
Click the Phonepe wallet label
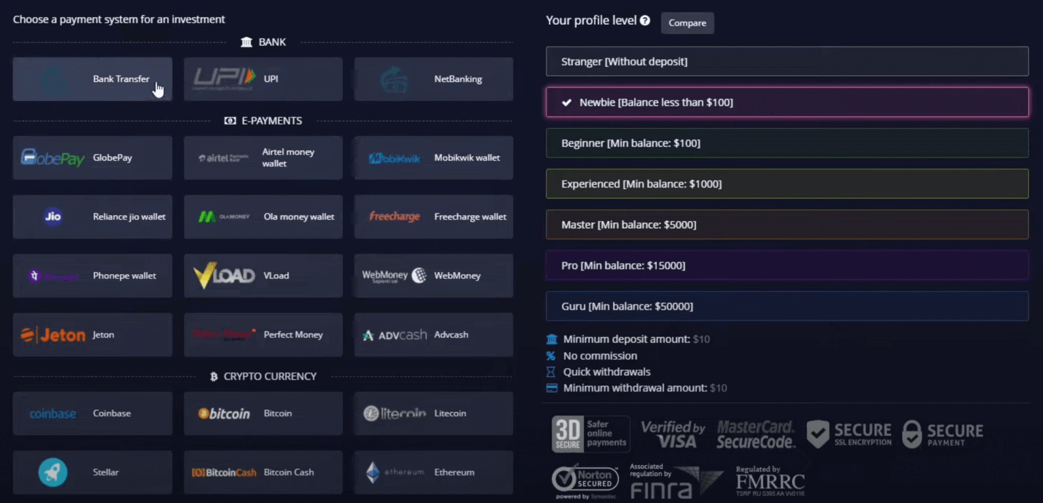point(125,276)
